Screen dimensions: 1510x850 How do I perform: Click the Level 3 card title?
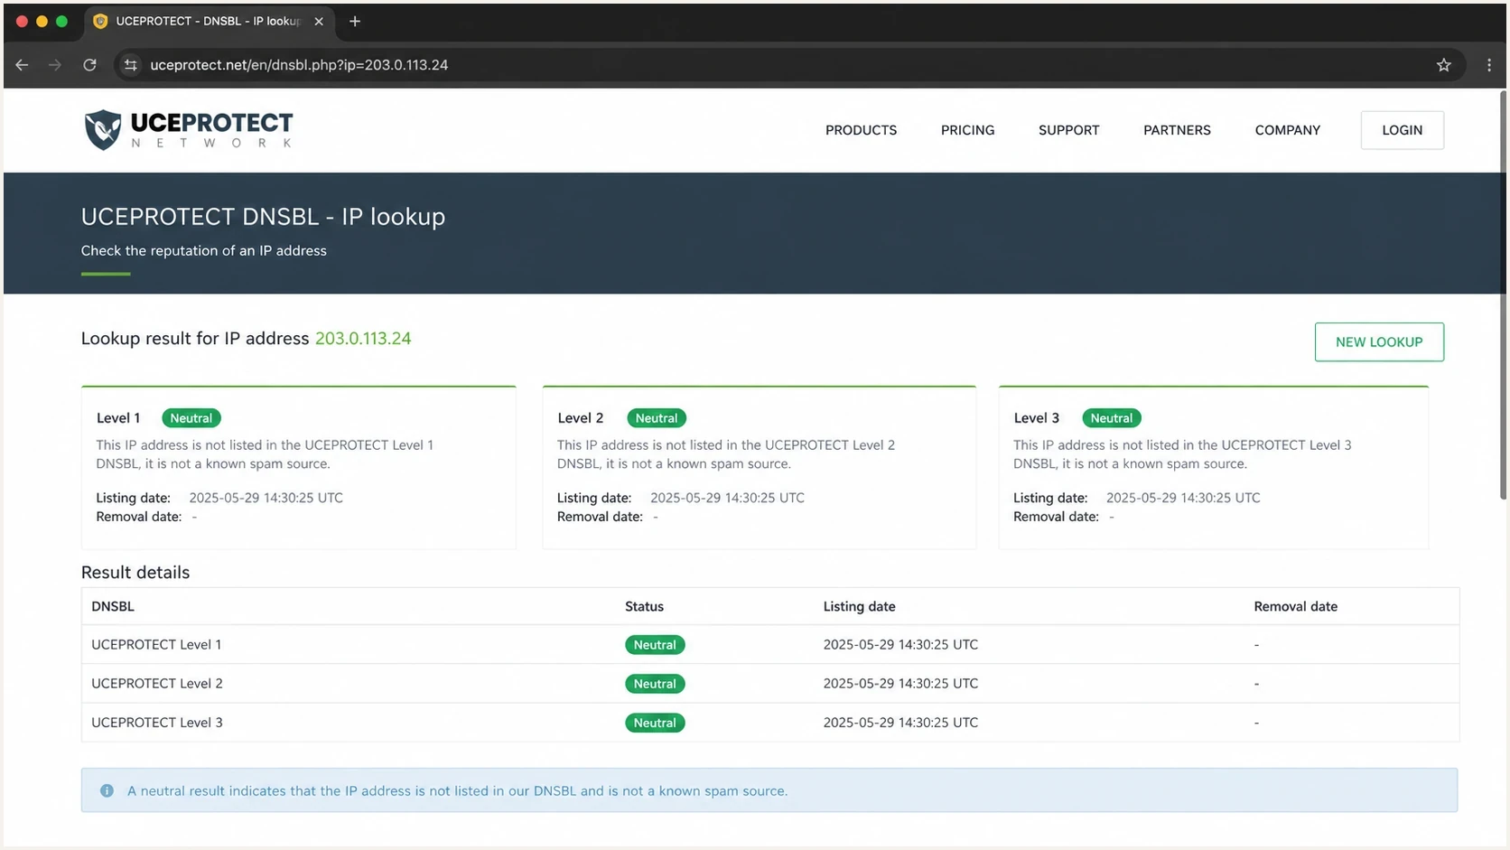1036,418
